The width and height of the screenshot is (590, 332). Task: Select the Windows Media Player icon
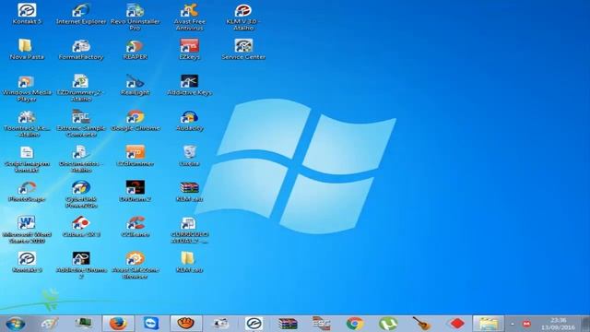27,89
